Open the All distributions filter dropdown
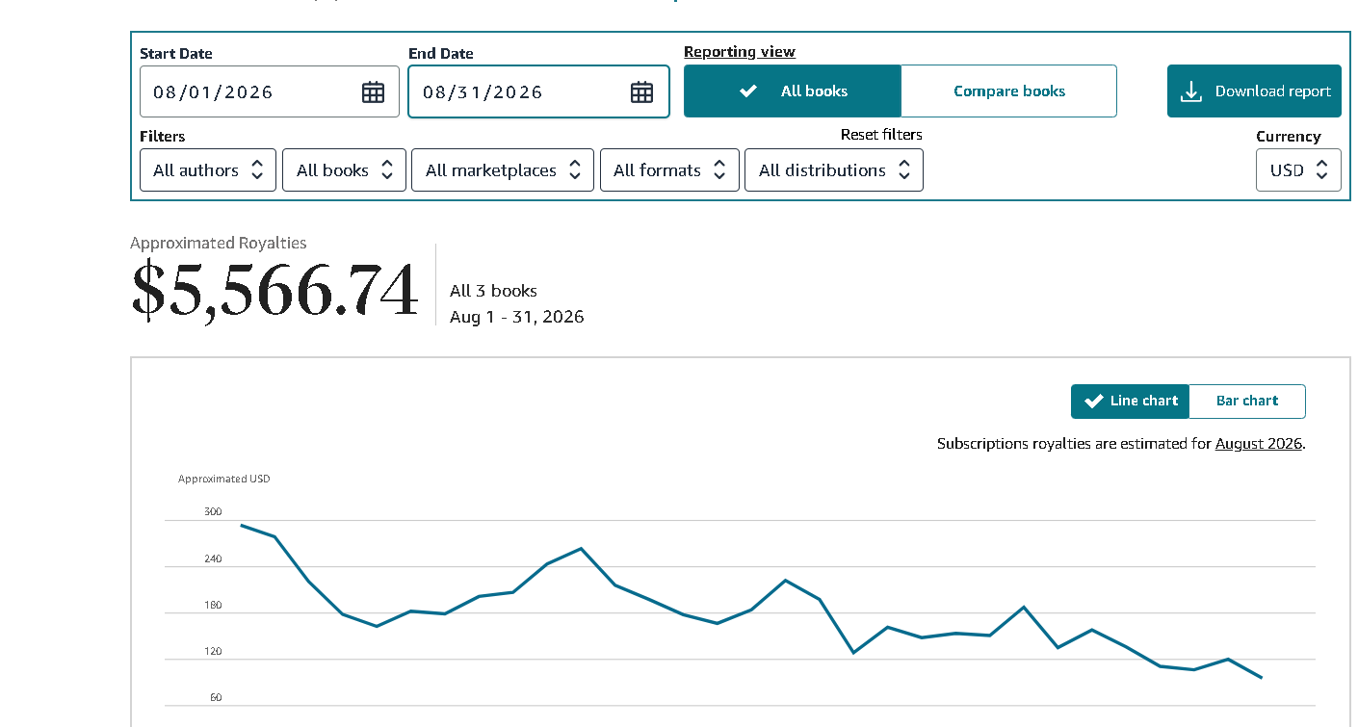This screenshot has height=727, width=1358. 834,170
